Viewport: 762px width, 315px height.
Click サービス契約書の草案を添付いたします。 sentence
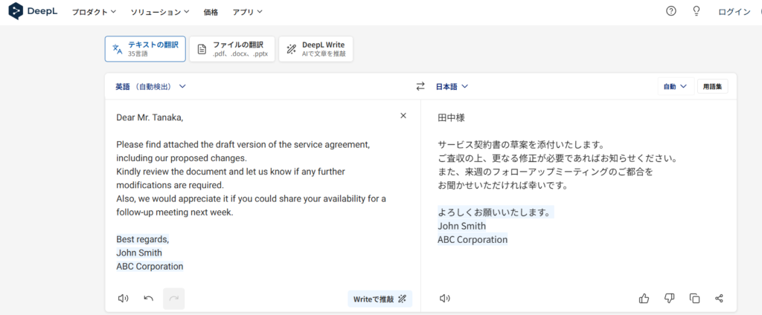(x=521, y=145)
